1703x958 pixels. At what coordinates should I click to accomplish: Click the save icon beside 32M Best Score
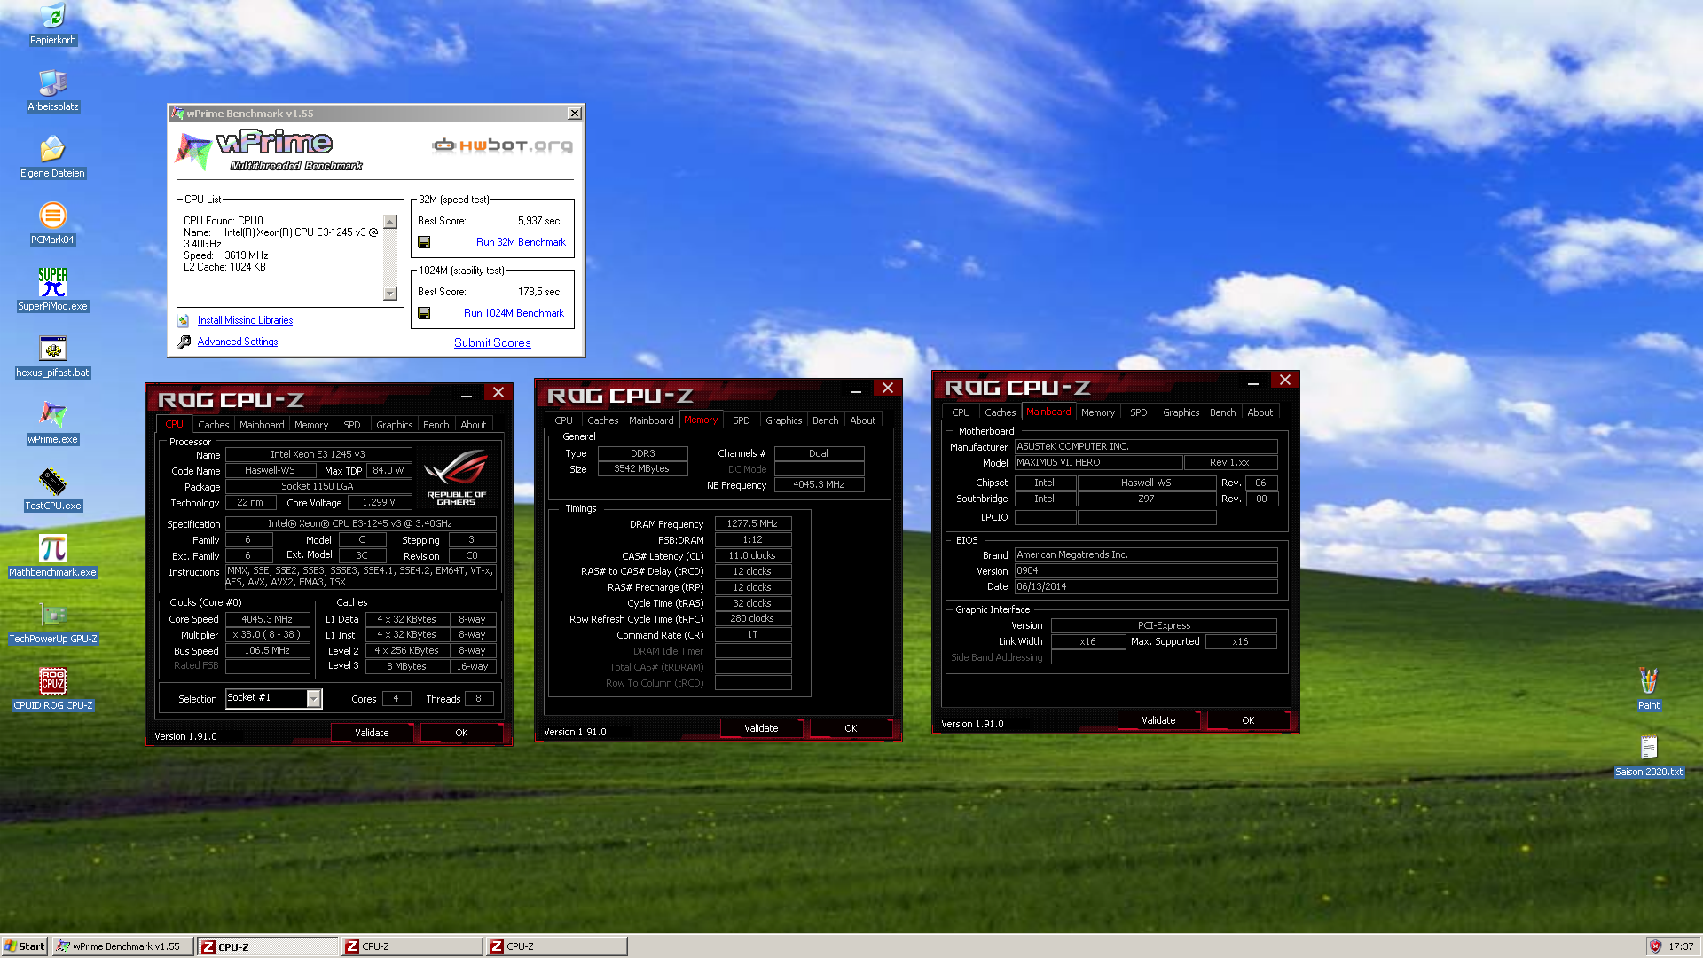click(x=424, y=242)
